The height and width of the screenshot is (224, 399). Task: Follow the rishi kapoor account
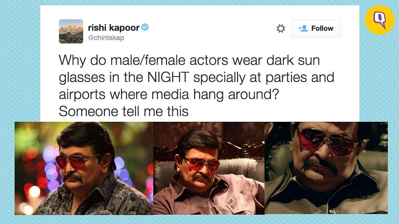316,29
